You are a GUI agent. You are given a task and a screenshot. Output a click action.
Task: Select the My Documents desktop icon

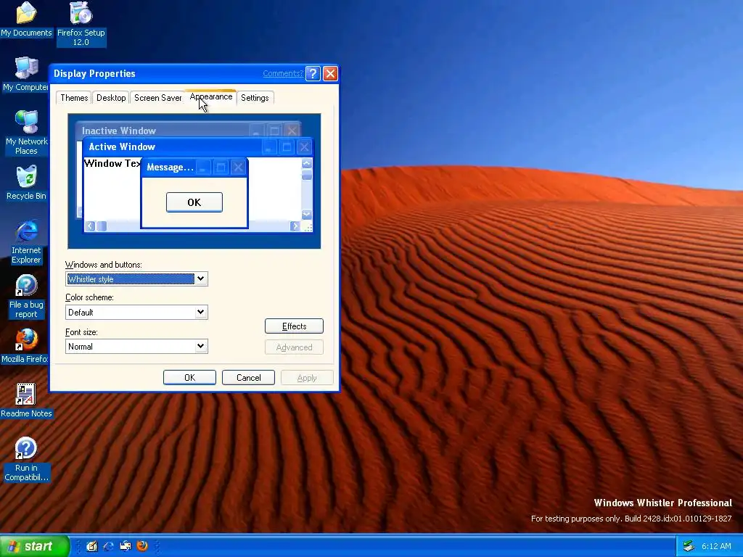tap(27, 19)
